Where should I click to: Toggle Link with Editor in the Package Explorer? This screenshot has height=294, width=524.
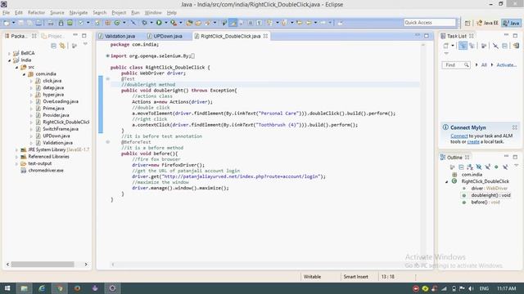62,46
